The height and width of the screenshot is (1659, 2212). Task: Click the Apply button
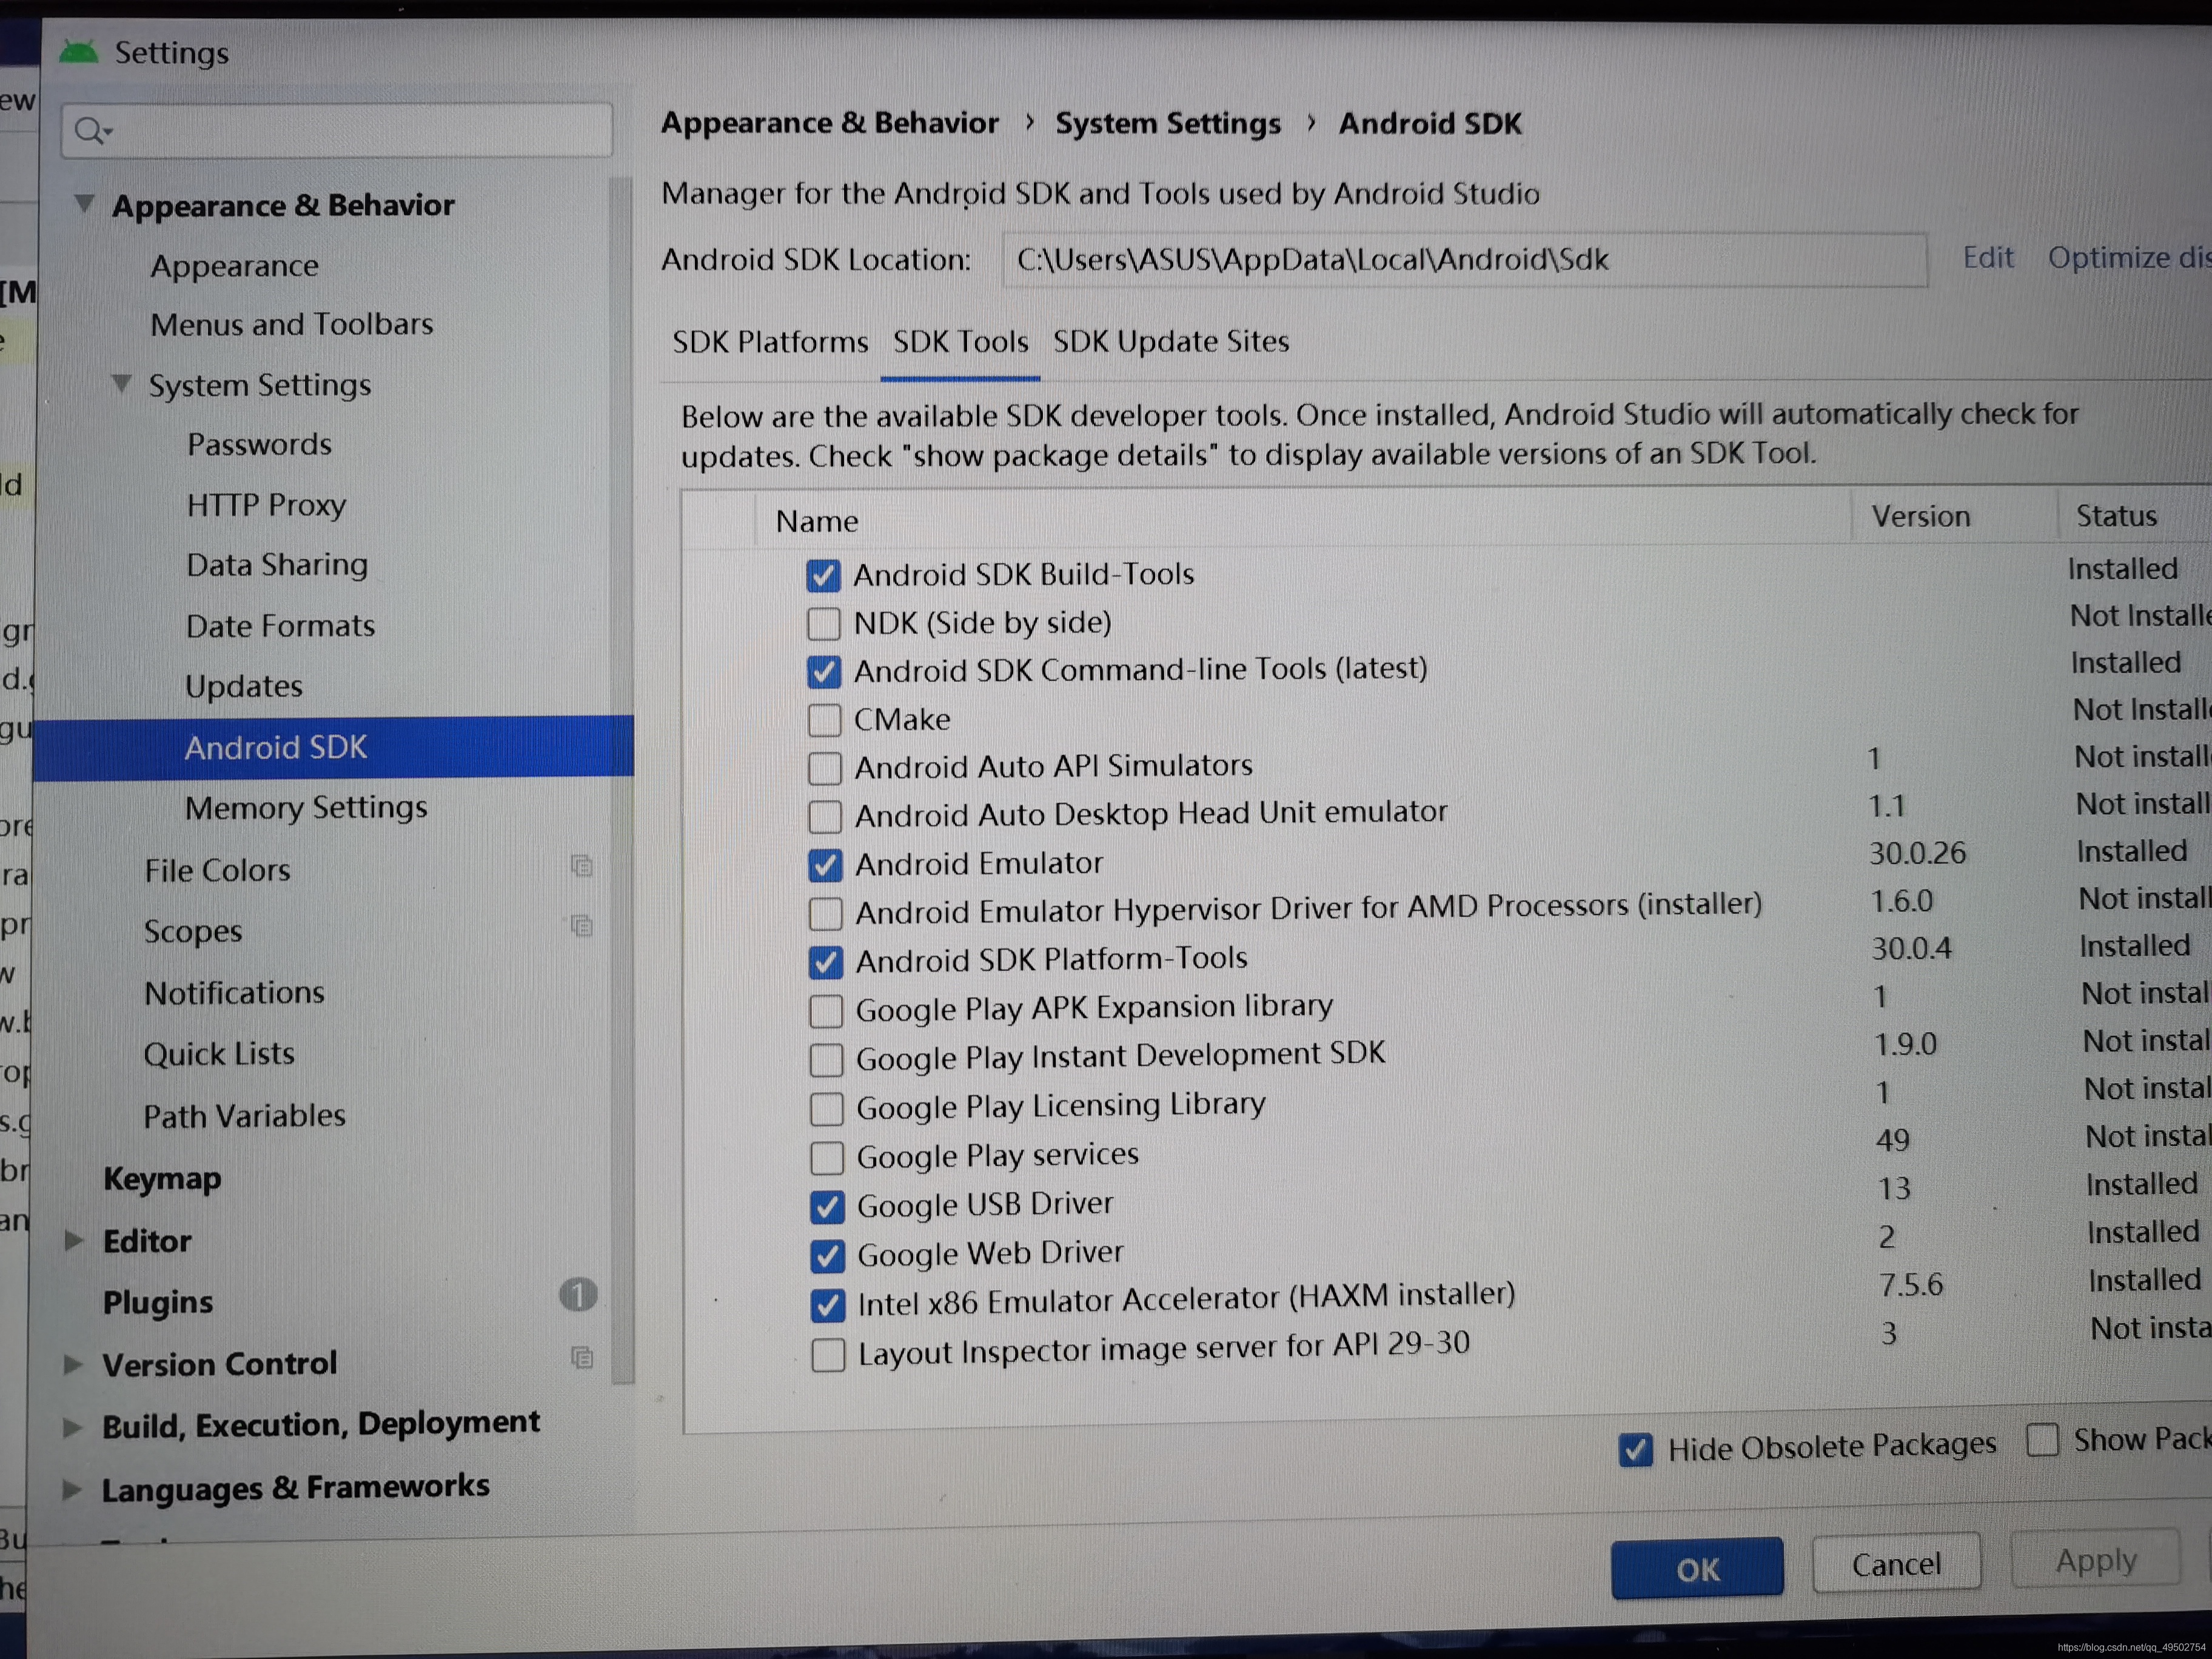tap(2096, 1559)
